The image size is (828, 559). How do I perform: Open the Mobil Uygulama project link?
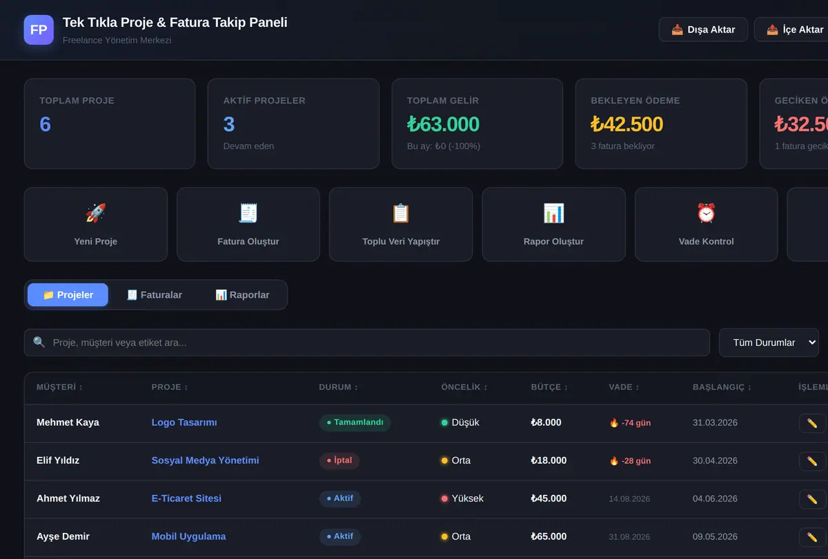[188, 536]
